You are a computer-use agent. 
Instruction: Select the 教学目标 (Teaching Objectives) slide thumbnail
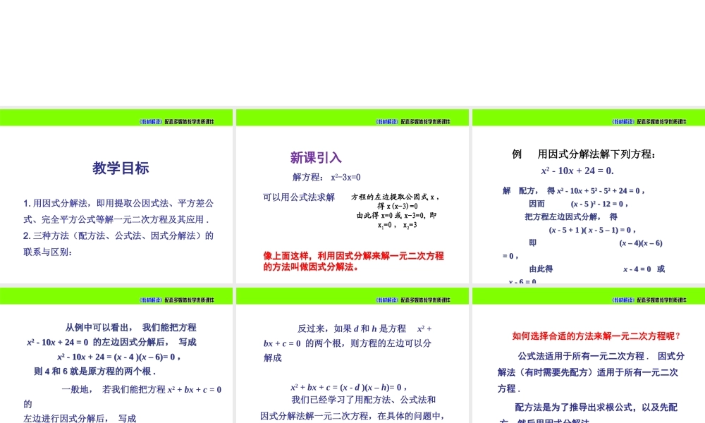[116, 197]
